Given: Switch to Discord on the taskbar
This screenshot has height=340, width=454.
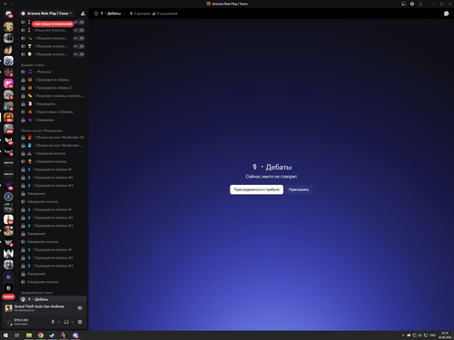Looking at the screenshot, I should pyautogui.click(x=75, y=335).
